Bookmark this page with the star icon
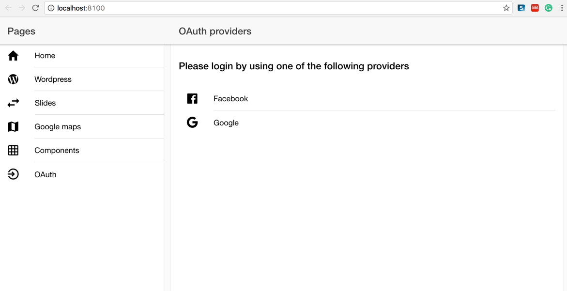This screenshot has height=291, width=567. pos(506,8)
